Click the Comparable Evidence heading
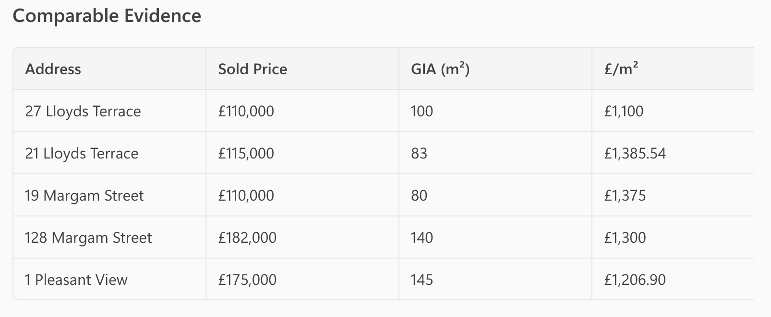Image resolution: width=771 pixels, height=317 pixels. [107, 16]
